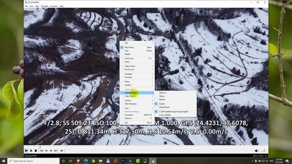Adjust the volume slider handle
Screen dimensions: 292x164
pyautogui.click(x=264, y=150)
